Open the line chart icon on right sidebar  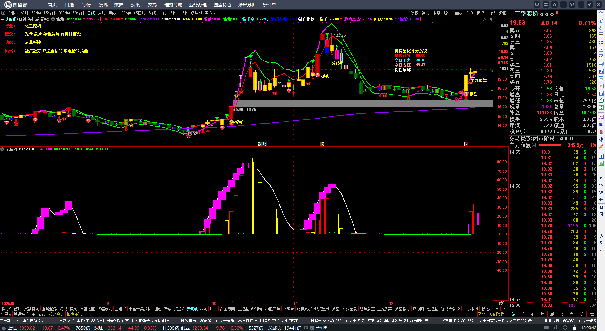pos(601,49)
